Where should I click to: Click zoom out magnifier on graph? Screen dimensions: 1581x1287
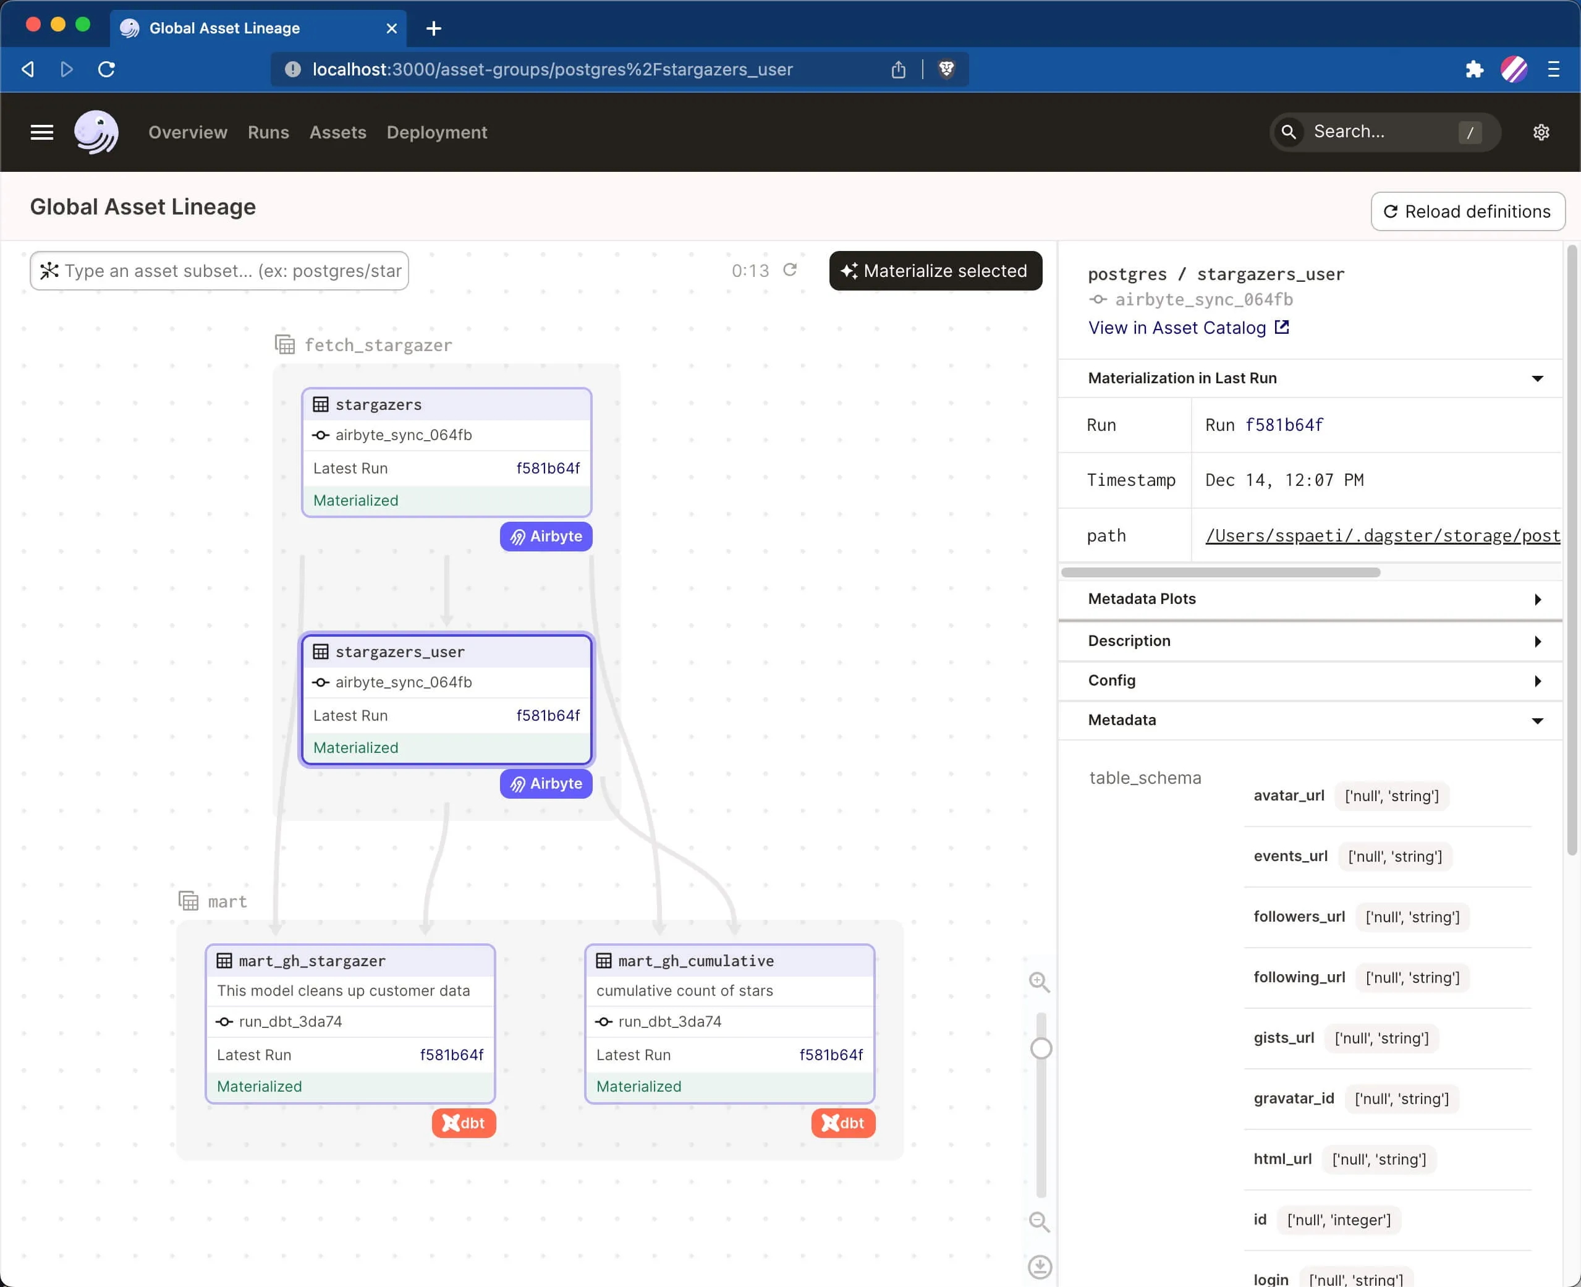coord(1039,1221)
